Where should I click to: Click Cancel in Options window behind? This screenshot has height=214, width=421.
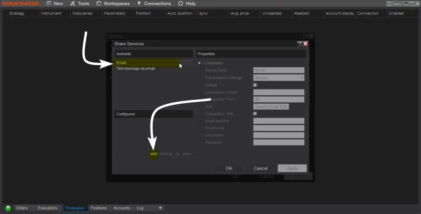click(266, 176)
